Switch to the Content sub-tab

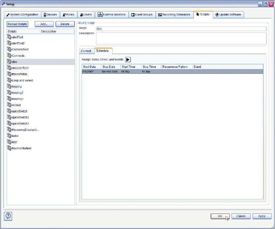[x=86, y=51]
